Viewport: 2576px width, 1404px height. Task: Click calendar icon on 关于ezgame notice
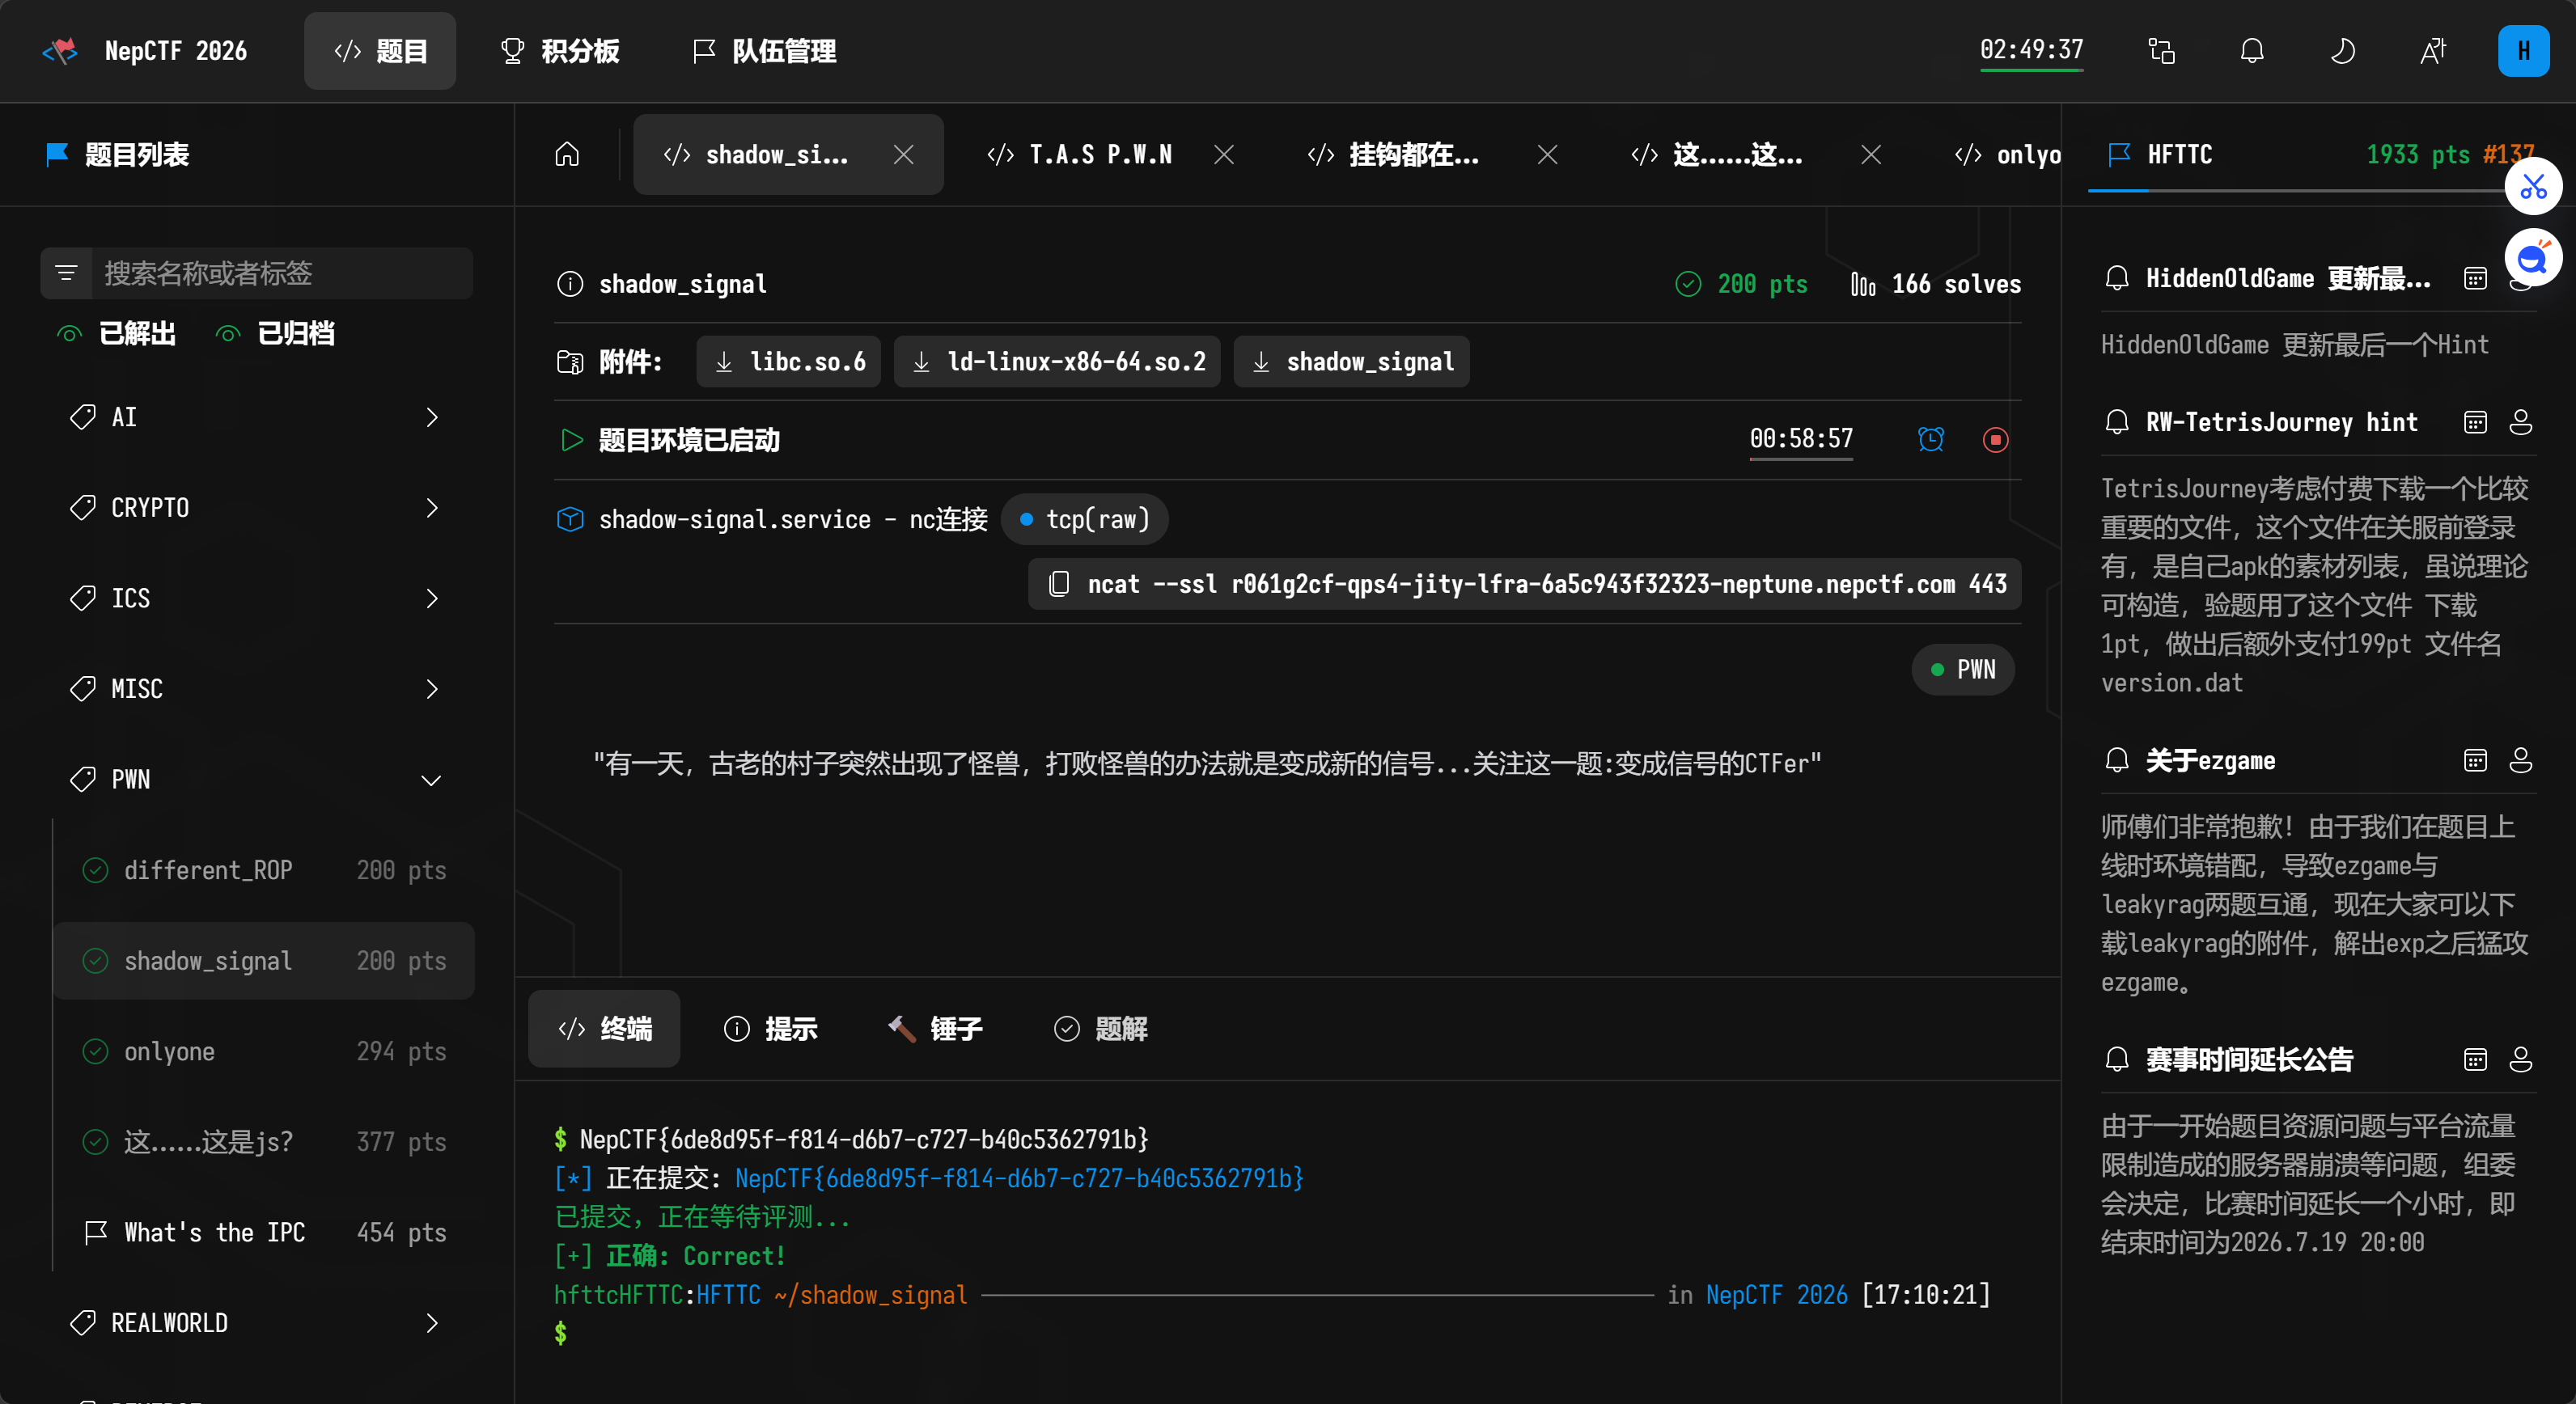[2475, 760]
